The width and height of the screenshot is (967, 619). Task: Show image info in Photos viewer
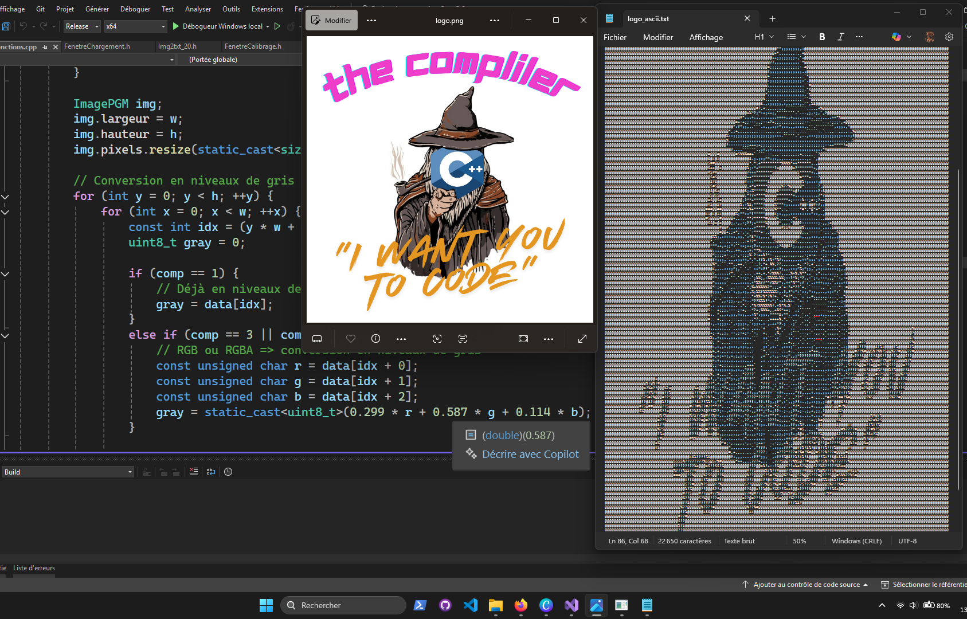[x=375, y=339]
